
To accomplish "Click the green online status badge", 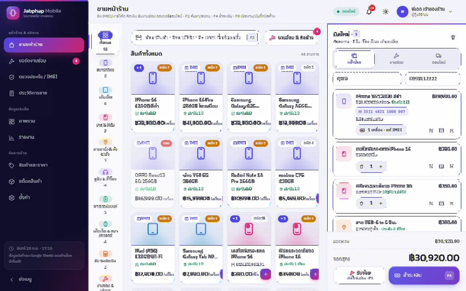I will pyautogui.click(x=346, y=12).
